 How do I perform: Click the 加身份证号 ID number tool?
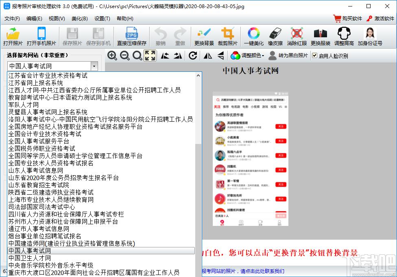click(370, 36)
